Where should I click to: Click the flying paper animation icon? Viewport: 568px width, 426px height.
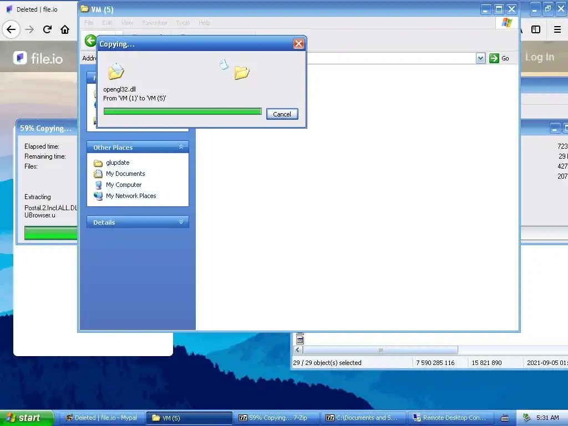pyautogui.click(x=224, y=64)
